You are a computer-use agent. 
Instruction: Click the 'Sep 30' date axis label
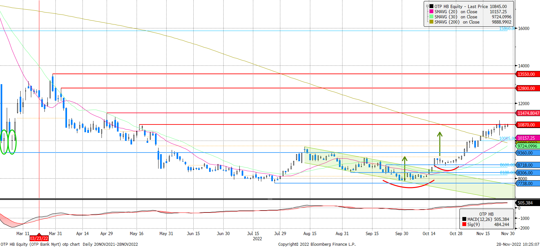pyautogui.click(x=402, y=233)
